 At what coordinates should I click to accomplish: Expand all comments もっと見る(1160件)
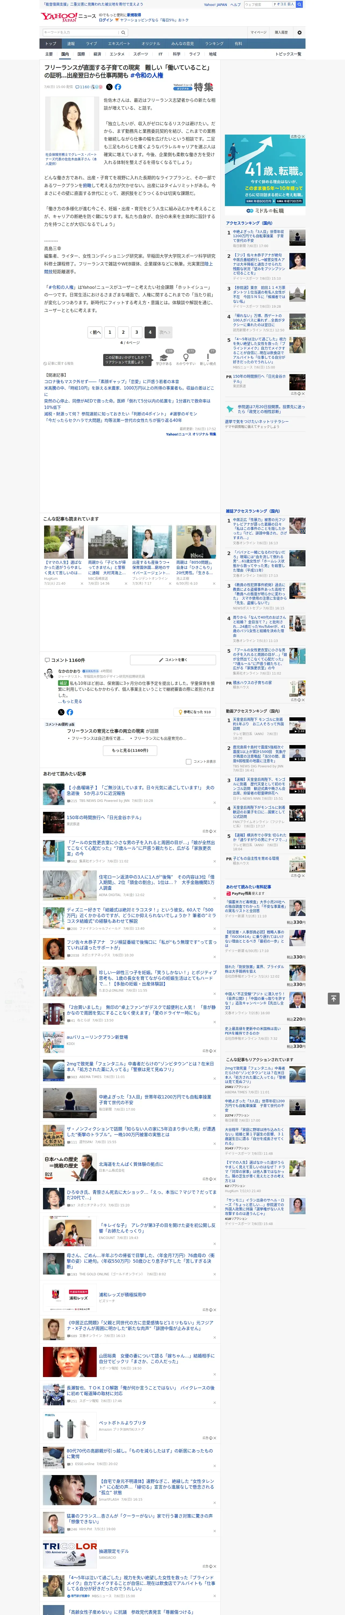click(x=130, y=750)
